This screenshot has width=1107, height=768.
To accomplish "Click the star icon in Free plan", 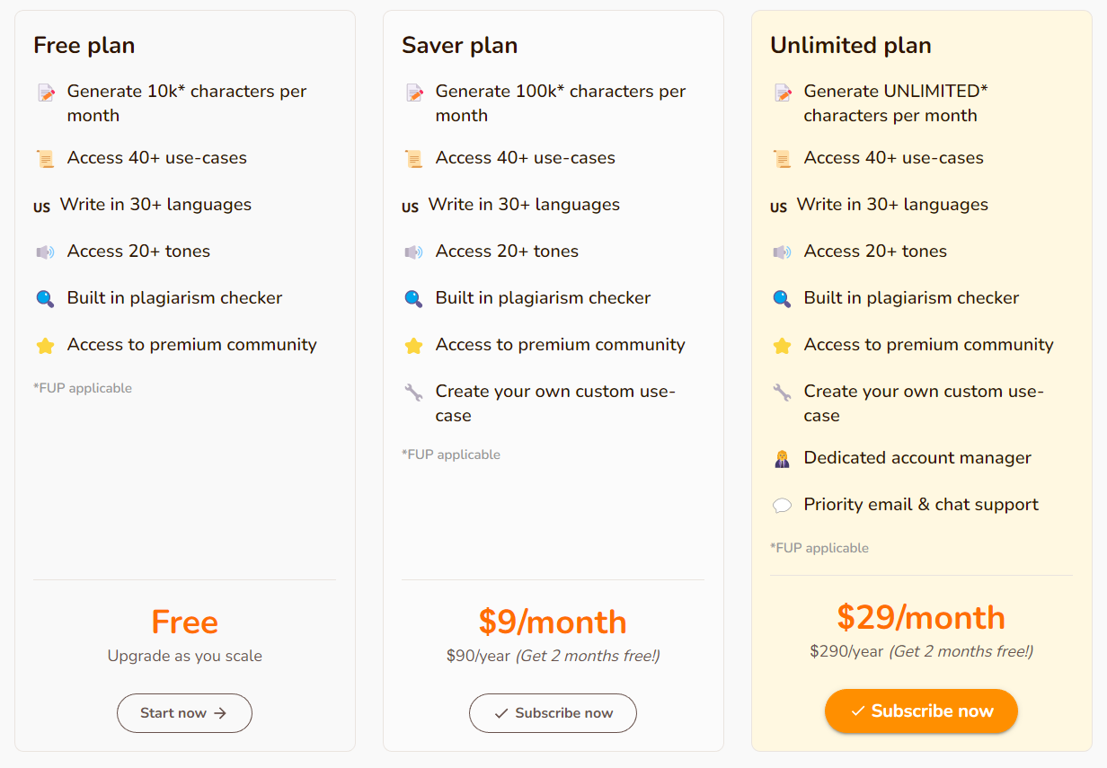I will click(x=45, y=346).
